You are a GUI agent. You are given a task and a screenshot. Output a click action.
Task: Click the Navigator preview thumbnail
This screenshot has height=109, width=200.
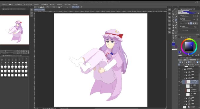click(x=15, y=30)
